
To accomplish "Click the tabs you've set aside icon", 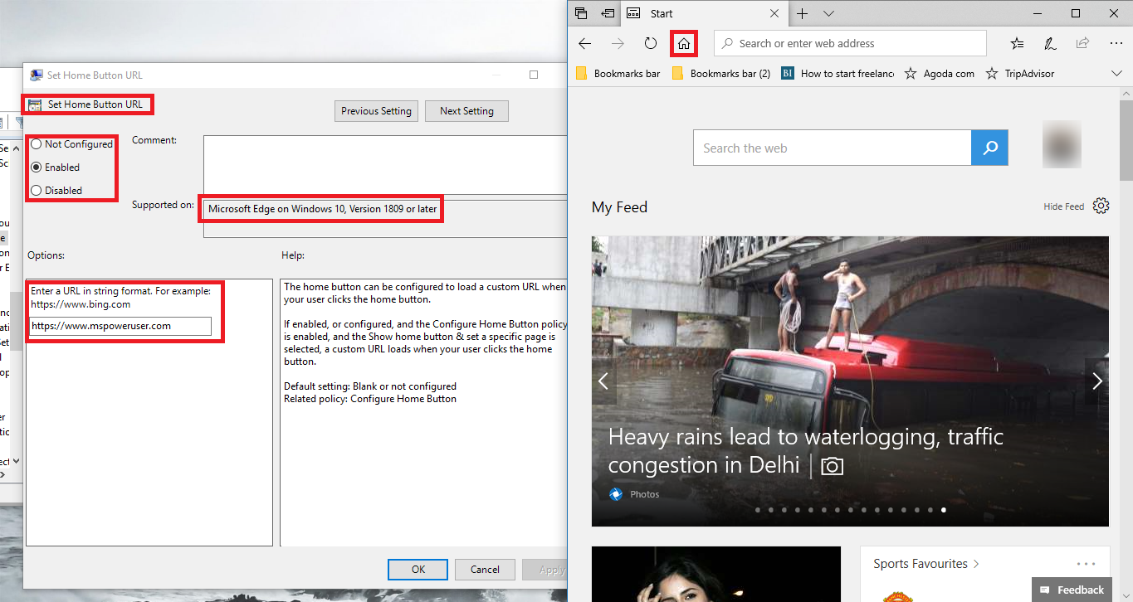I will pyautogui.click(x=581, y=13).
